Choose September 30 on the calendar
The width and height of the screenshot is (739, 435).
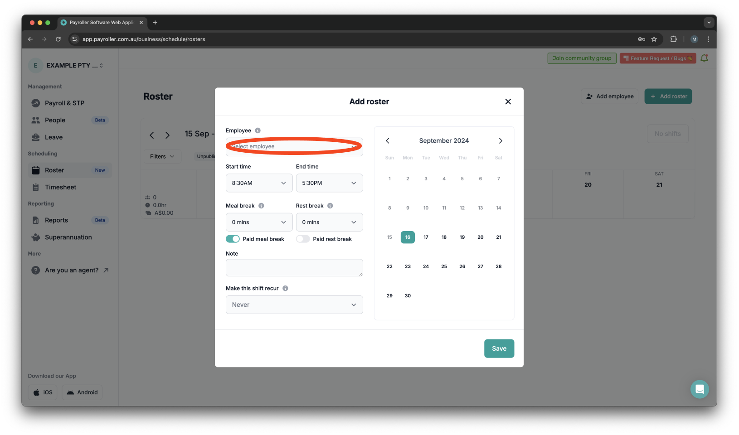408,295
